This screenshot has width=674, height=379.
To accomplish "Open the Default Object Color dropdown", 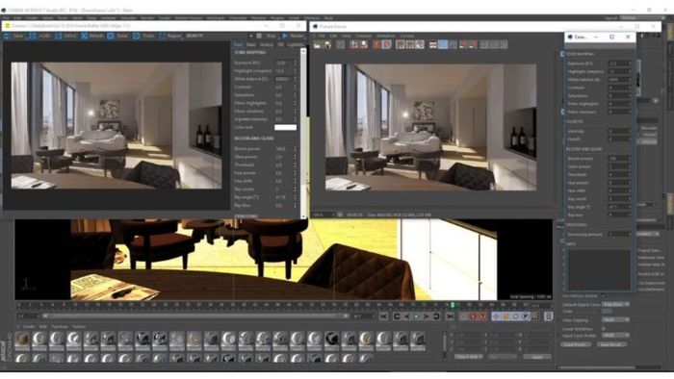I will [616, 304].
